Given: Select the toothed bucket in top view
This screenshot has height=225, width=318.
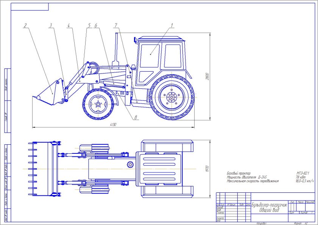Looking at the screenshot, I should click(x=42, y=169).
